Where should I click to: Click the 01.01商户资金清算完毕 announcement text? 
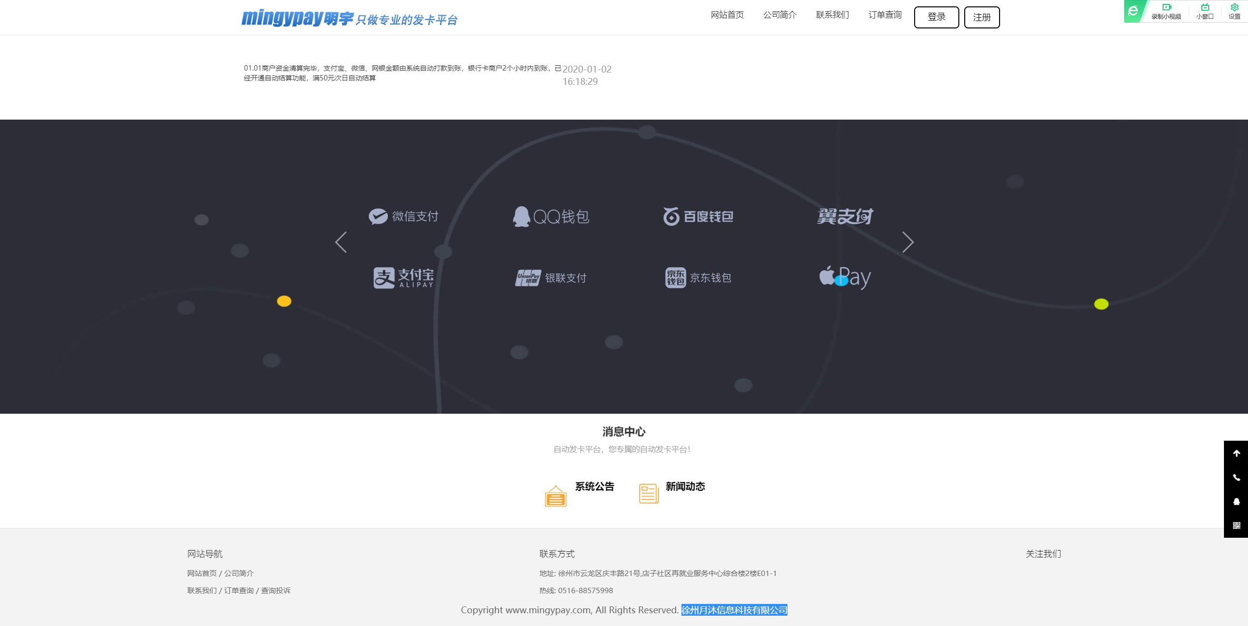pos(403,73)
